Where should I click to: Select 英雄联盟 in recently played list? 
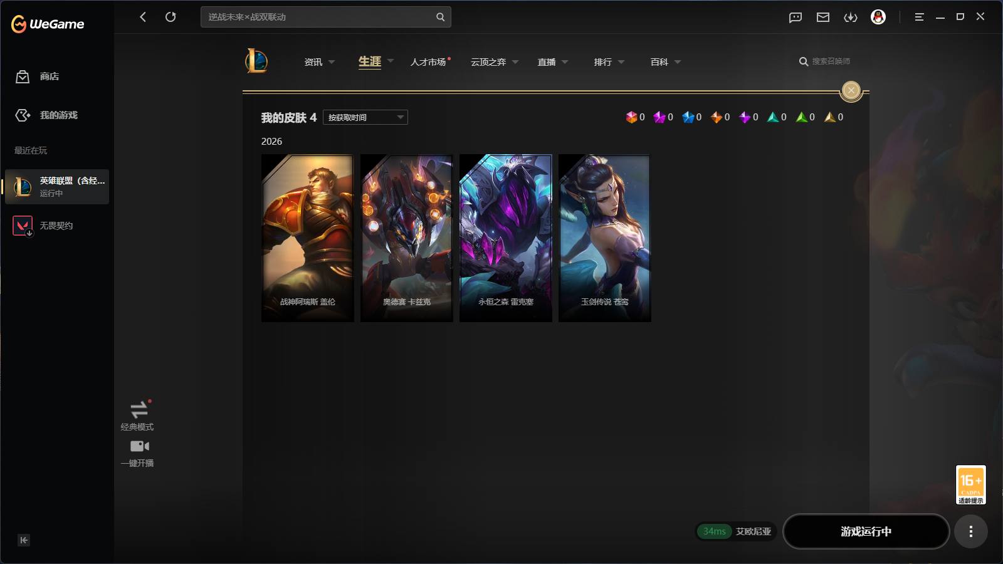[x=57, y=187]
